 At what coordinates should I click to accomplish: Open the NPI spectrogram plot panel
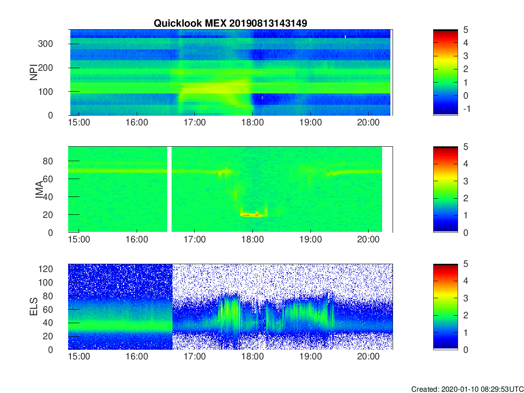pos(231,72)
